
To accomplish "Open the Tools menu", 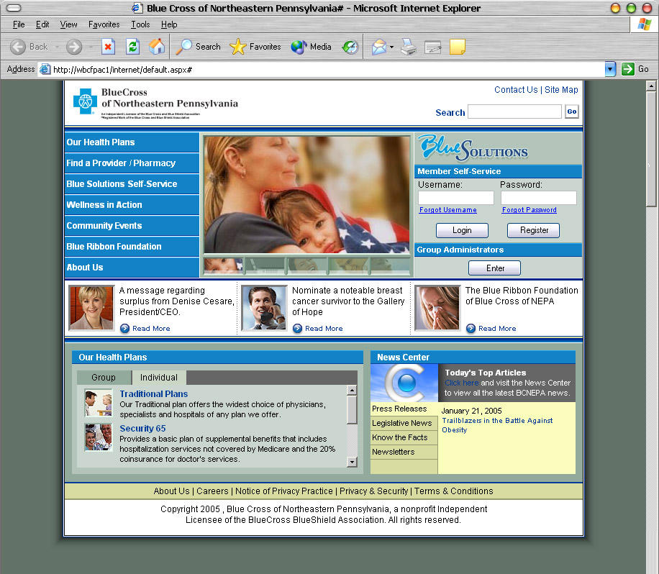I will point(140,24).
